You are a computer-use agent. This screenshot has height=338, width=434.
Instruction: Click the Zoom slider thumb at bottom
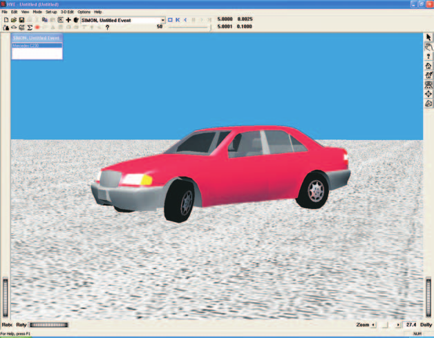pos(385,325)
